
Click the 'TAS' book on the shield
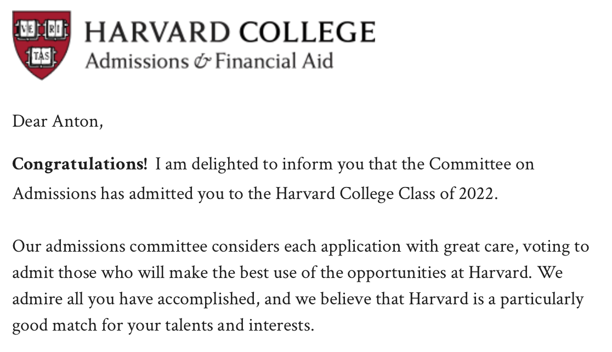pos(41,57)
